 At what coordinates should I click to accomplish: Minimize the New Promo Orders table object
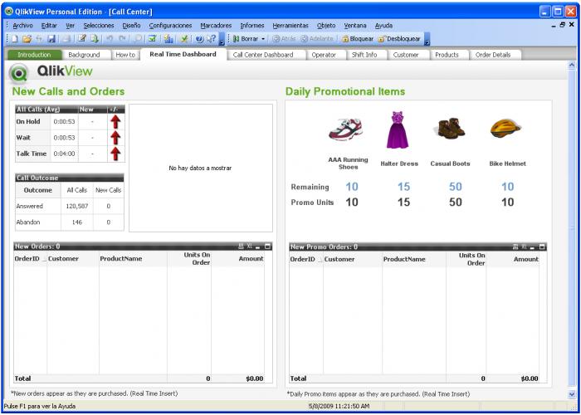[x=533, y=247]
